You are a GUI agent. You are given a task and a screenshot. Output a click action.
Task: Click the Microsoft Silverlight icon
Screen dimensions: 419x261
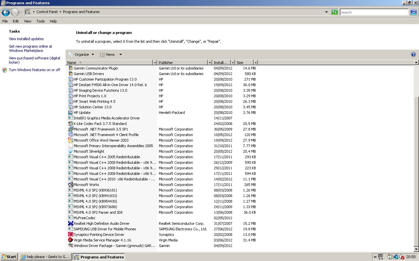pyautogui.click(x=70, y=151)
